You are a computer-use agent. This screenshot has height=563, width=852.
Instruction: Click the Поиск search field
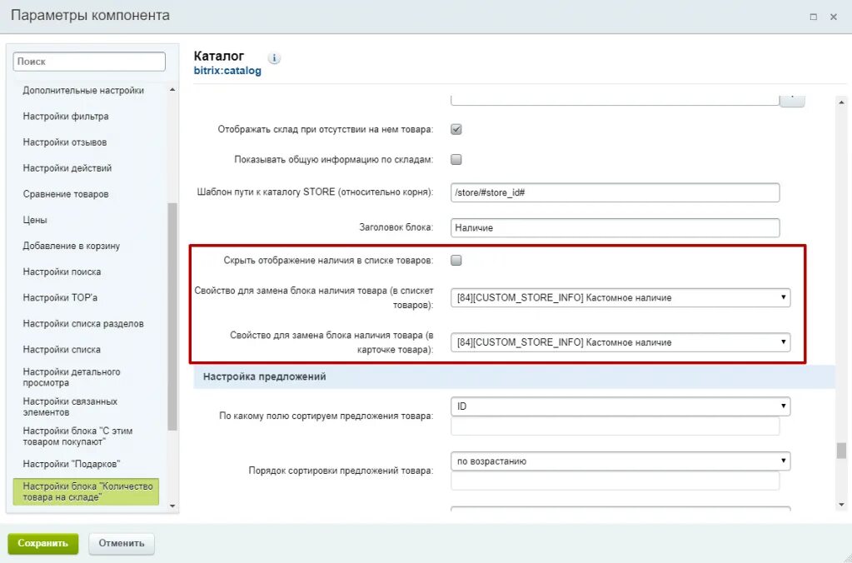[x=89, y=62]
